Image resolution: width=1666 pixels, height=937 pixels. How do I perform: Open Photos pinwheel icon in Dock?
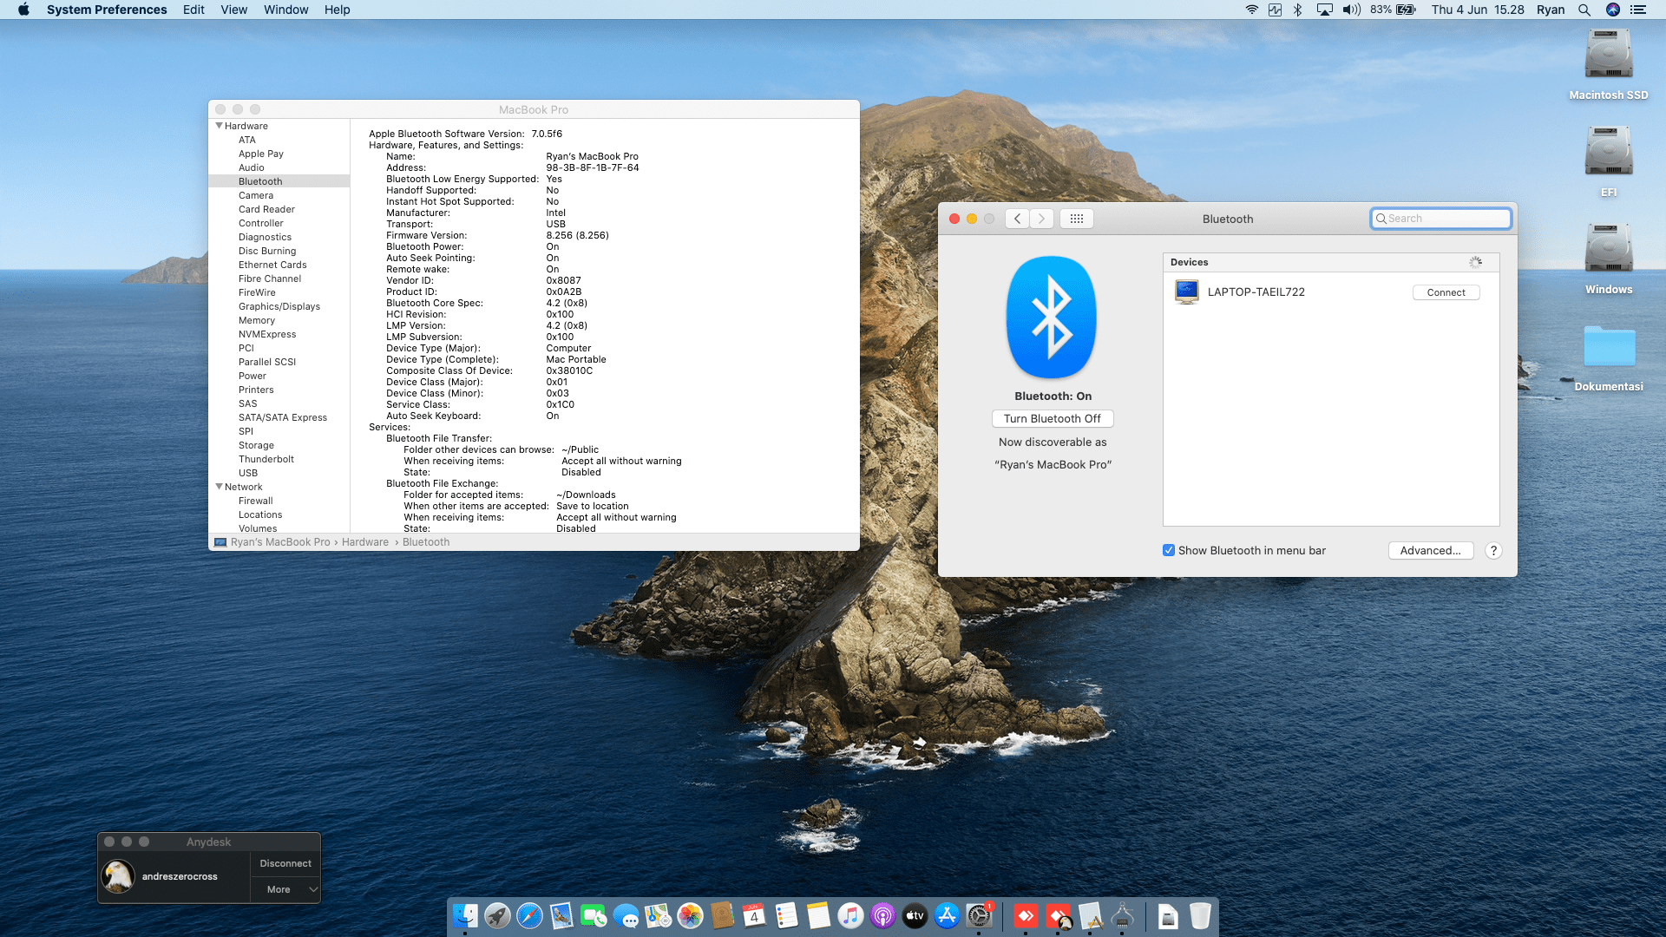pos(690,915)
